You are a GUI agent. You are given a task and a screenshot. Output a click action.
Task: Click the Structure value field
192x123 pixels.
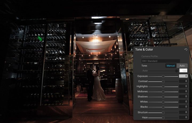(183, 112)
